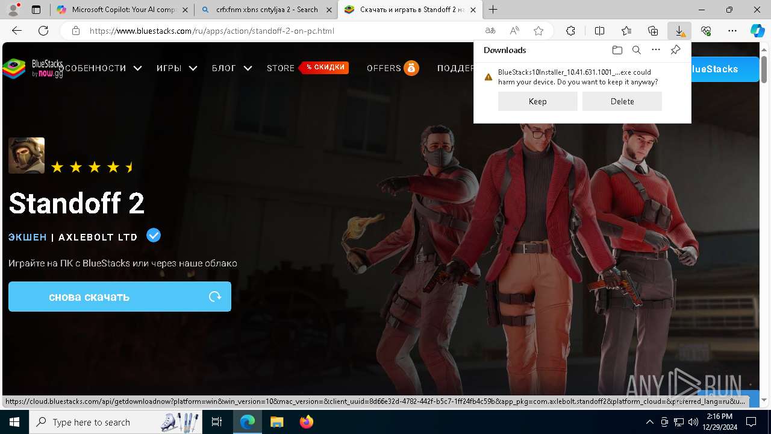
Task: Open Microsoft Edge from taskbar
Action: [248, 422]
